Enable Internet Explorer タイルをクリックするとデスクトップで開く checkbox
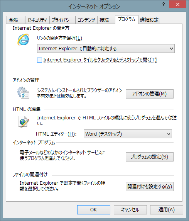This screenshot has width=189, height=221. pyautogui.click(x=39, y=60)
